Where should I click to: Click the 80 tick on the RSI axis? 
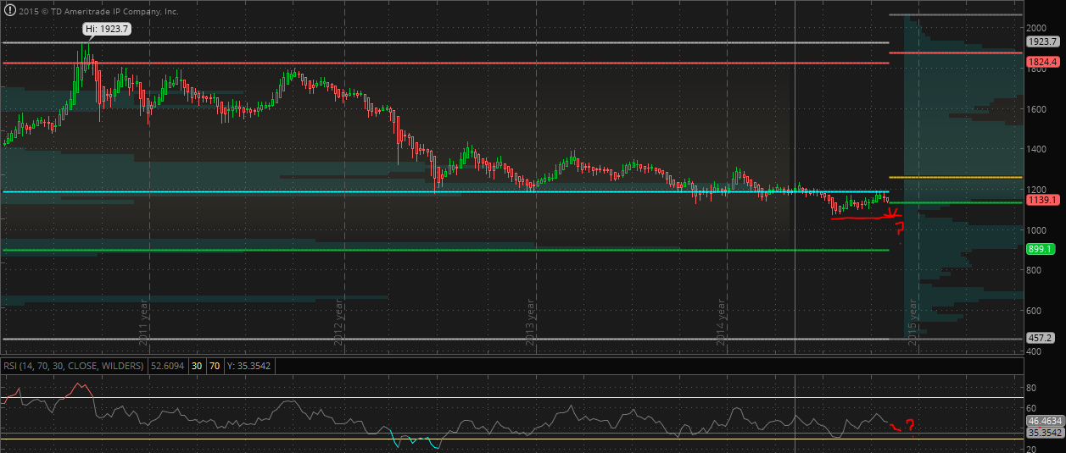1032,388
